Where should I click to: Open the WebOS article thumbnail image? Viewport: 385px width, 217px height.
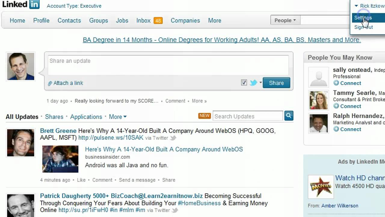(x=60, y=159)
